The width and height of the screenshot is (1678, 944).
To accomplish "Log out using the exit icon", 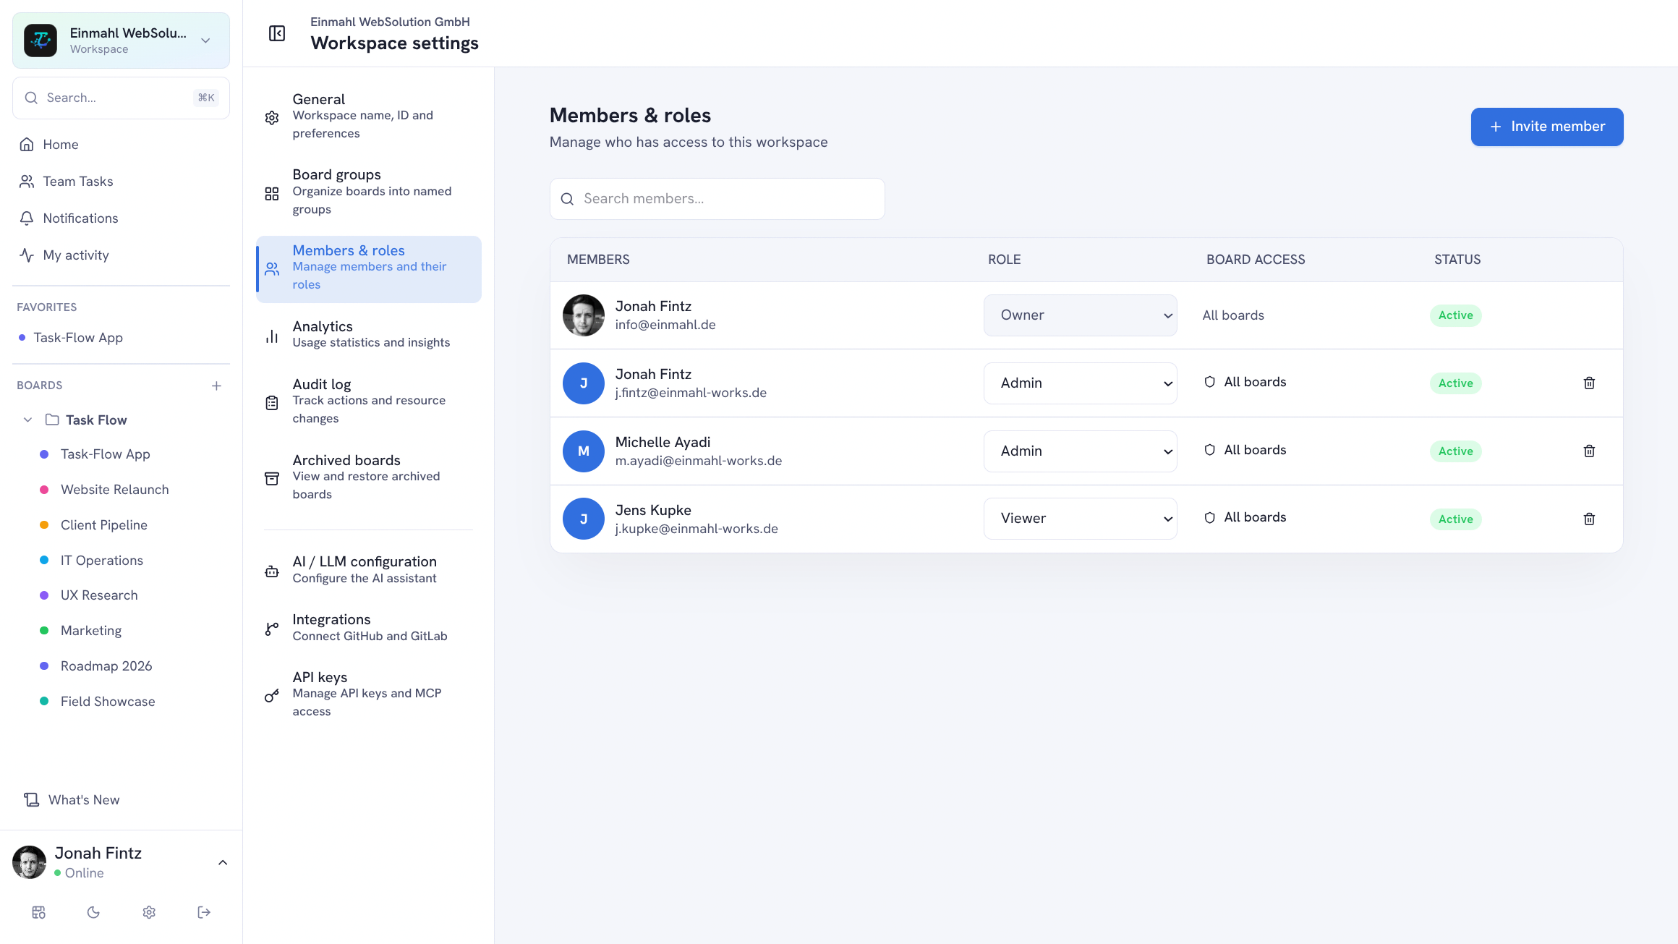I will 204,912.
